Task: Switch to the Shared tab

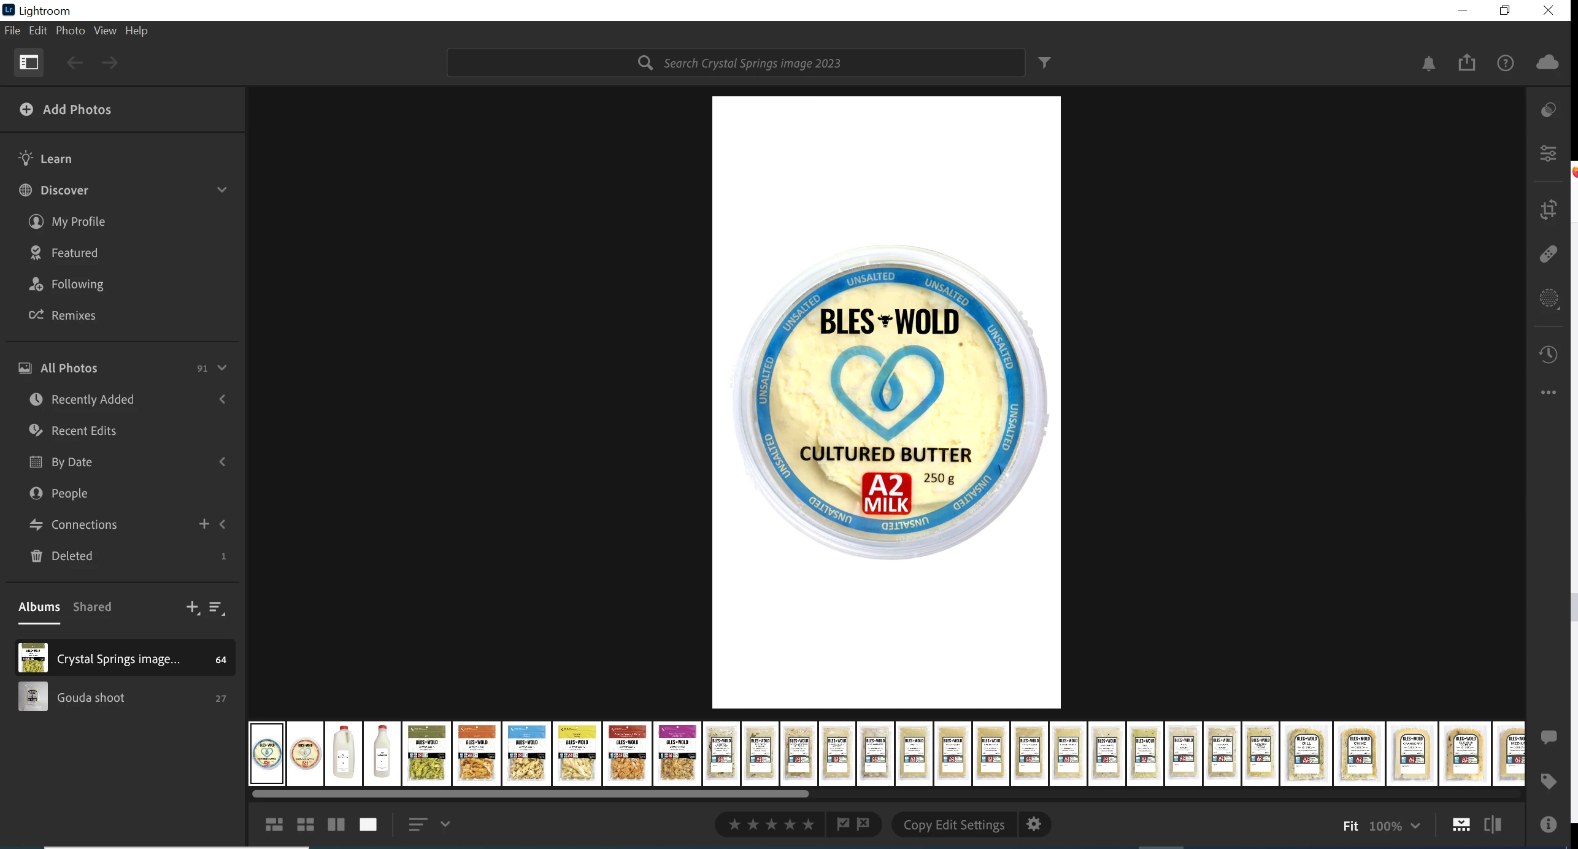Action: coord(92,607)
